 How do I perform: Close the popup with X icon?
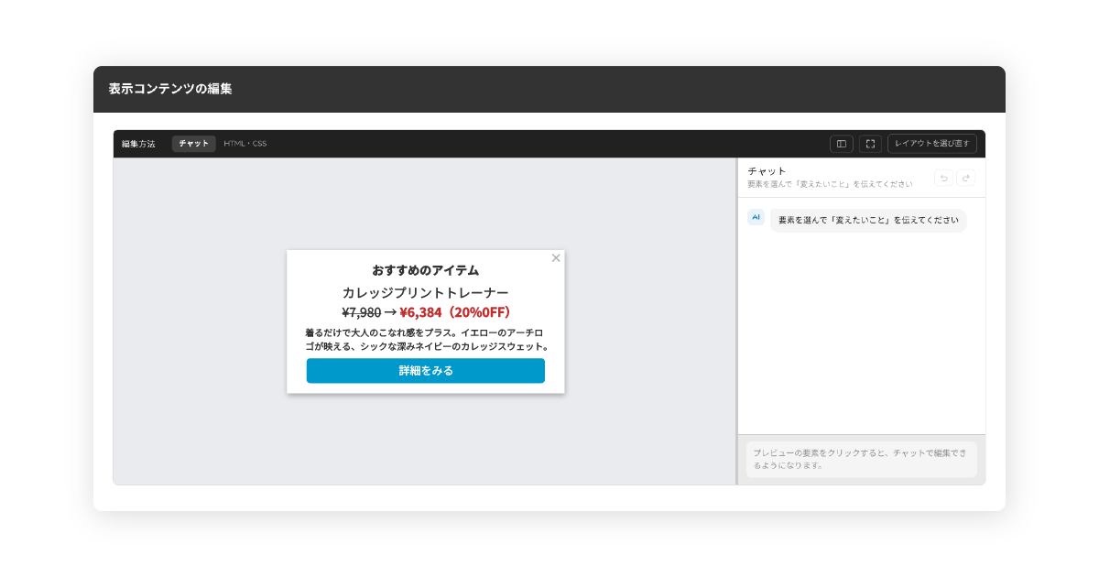[556, 258]
